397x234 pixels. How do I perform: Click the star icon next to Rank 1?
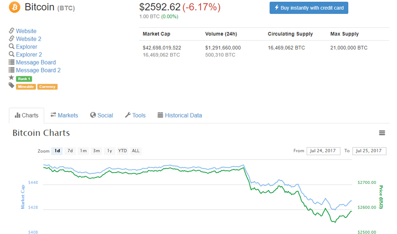[11, 78]
